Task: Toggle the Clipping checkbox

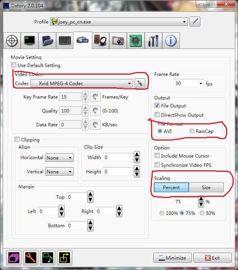Action: 17,139
